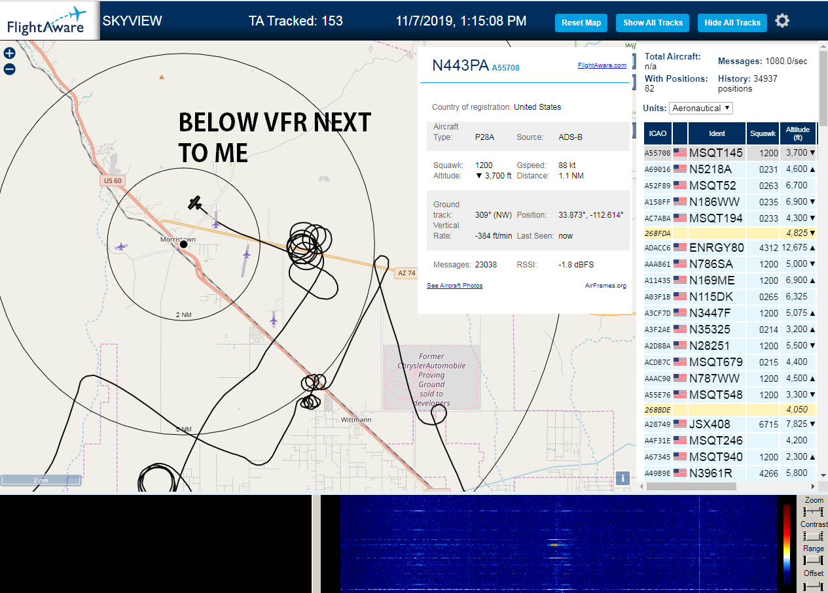Screen dimensions: 828x593
Task: Sort table by Squawk column
Action: (763, 133)
